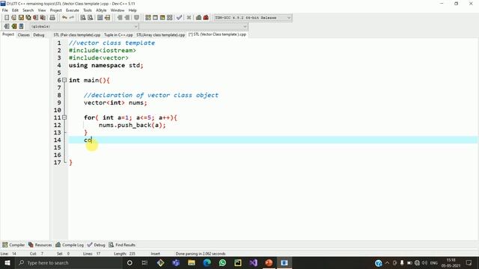Open Microsoft Edge from the taskbar
Image resolution: width=479 pixels, height=269 pixels.
(207, 262)
